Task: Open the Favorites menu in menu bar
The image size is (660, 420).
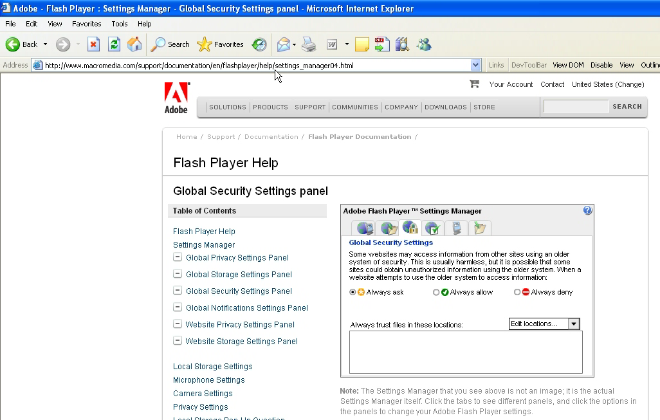Action: click(87, 24)
